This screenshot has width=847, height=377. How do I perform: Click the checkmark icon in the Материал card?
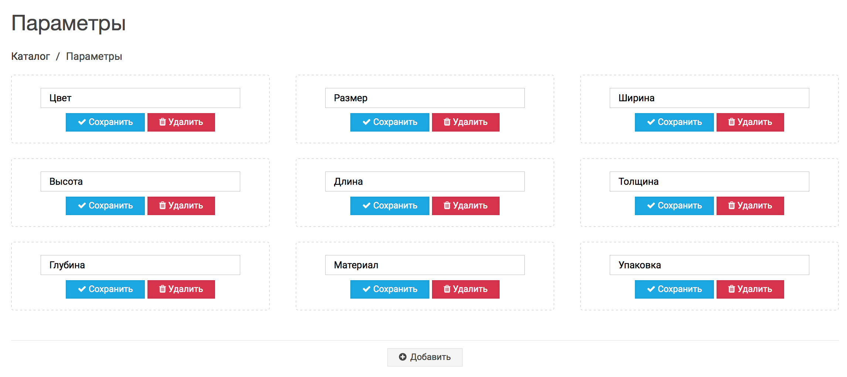point(367,289)
